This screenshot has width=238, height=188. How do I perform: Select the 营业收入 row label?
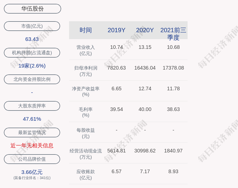tap(86, 50)
